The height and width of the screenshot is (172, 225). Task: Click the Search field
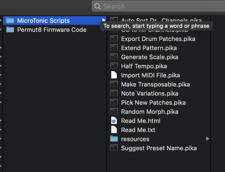tap(158, 6)
